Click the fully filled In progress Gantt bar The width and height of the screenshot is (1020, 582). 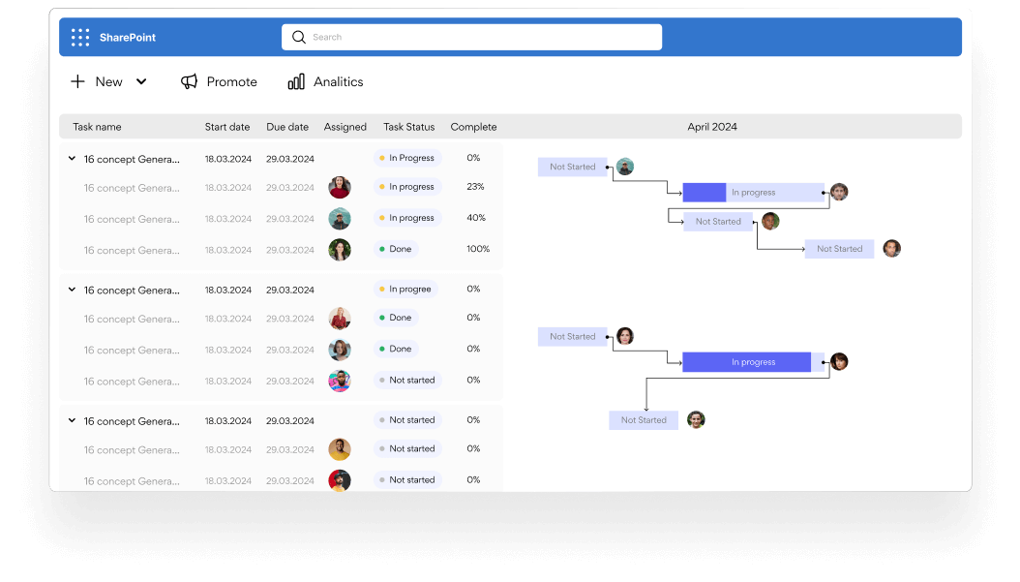pyautogui.click(x=753, y=362)
